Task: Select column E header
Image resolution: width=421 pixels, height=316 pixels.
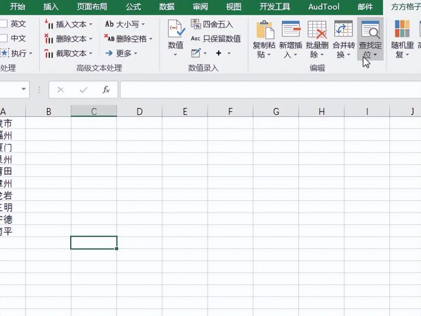Action: (x=185, y=111)
